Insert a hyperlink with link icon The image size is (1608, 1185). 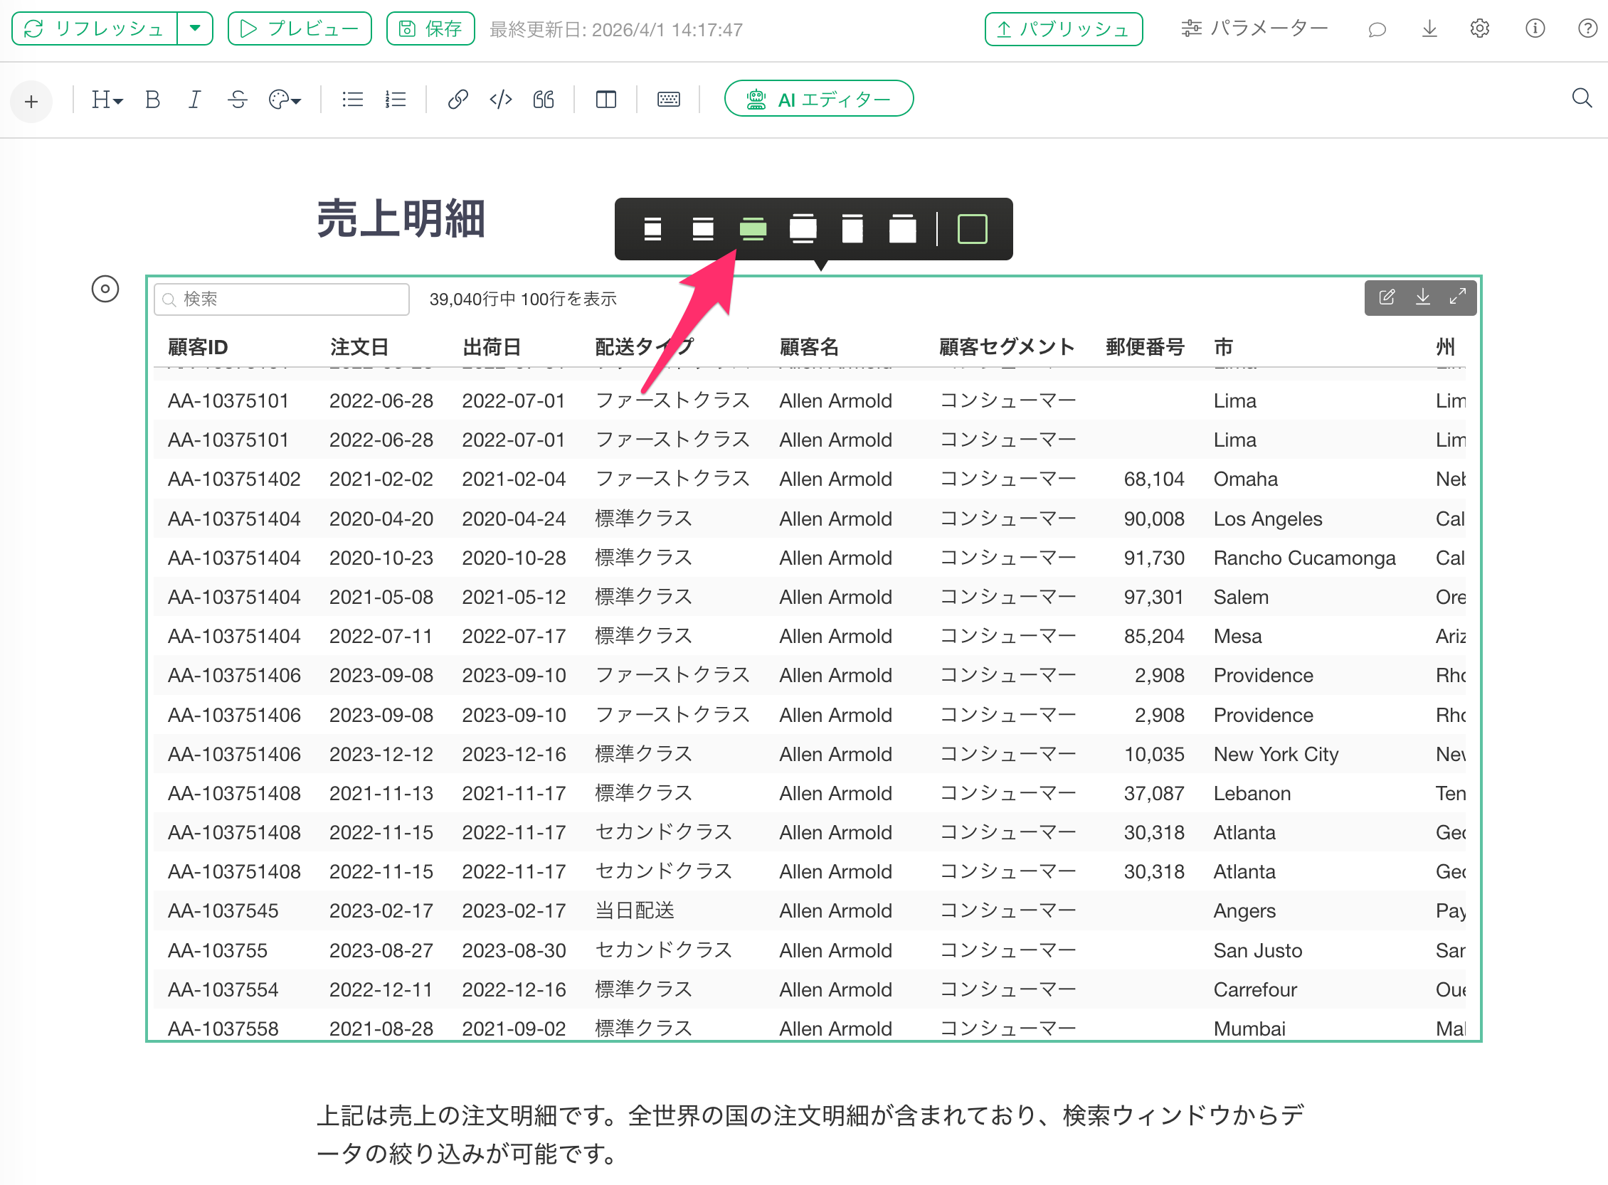[457, 99]
